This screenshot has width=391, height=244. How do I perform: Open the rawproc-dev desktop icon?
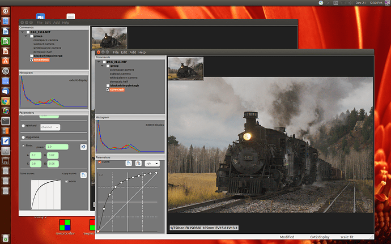(x=65, y=225)
